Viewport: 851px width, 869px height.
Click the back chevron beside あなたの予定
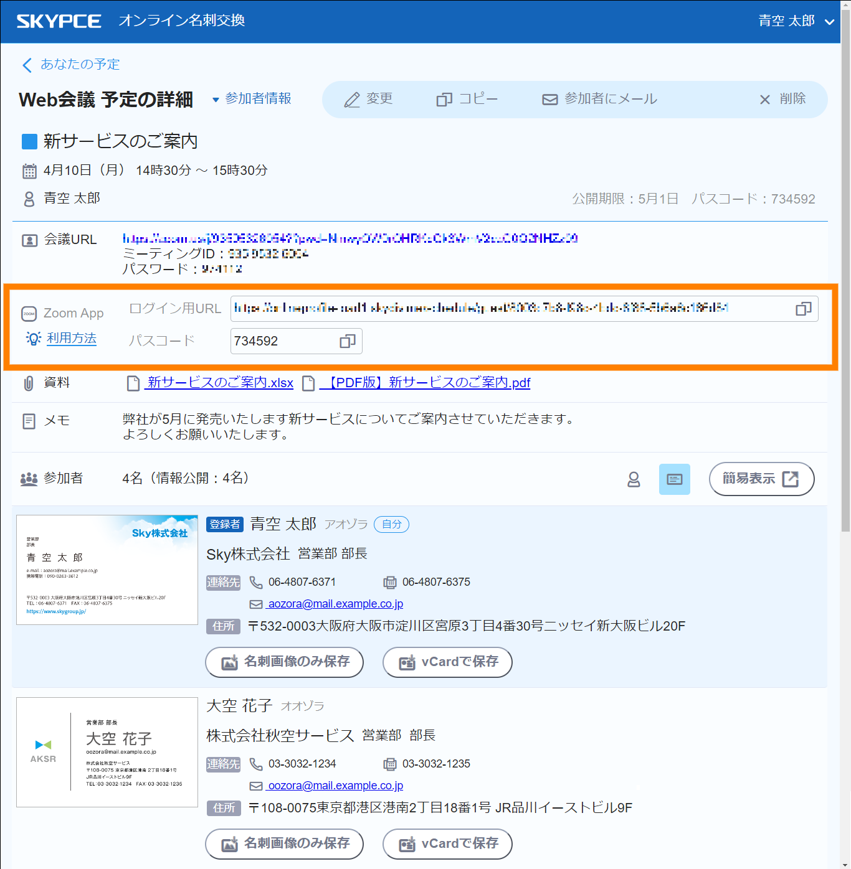click(27, 65)
